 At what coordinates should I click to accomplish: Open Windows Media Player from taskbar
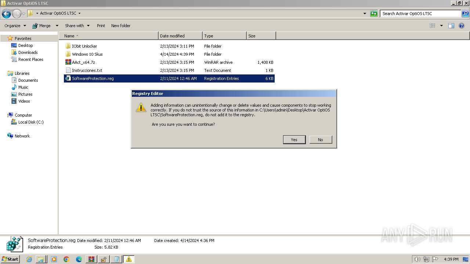[54, 259]
